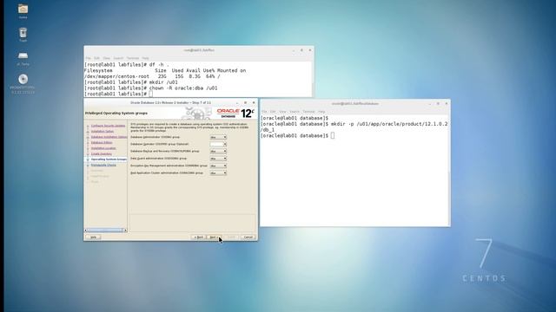
Task: Open File menu in root terminal
Action: (x=88, y=58)
